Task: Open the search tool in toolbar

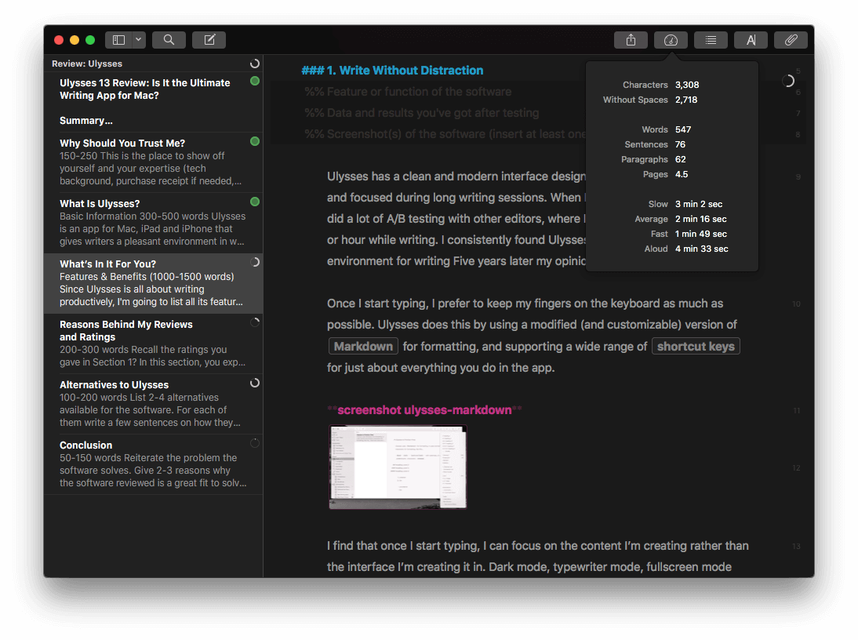Action: (x=169, y=40)
